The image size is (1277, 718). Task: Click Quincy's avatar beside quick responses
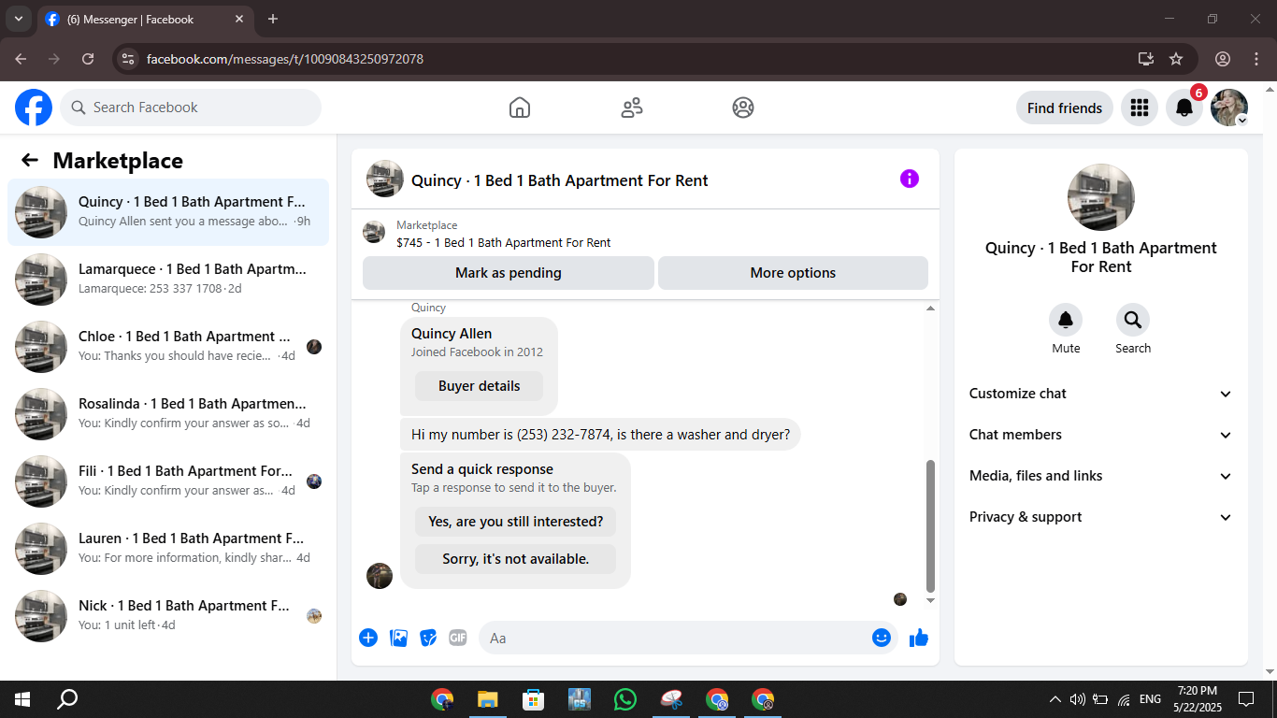point(380,576)
